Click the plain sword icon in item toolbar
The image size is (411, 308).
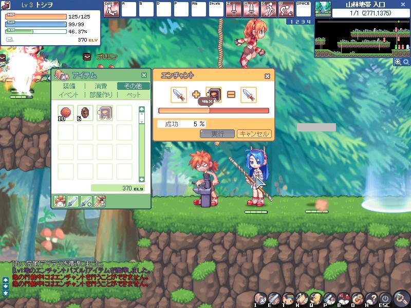73,201
